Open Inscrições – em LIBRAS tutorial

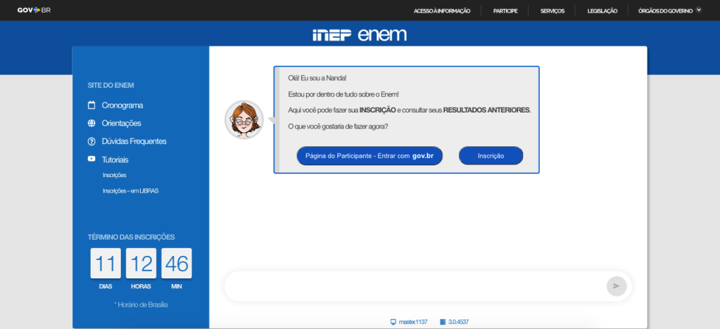click(x=130, y=191)
